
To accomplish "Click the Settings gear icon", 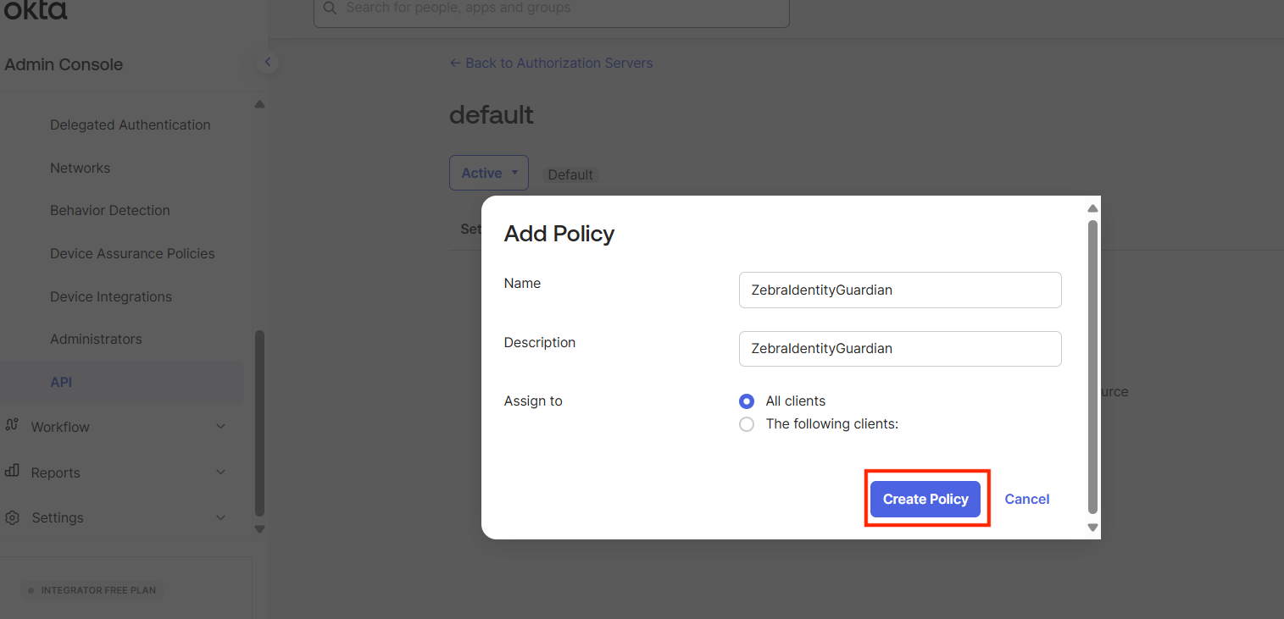I will pos(12,517).
